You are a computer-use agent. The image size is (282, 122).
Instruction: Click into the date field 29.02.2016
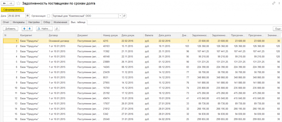(17, 16)
